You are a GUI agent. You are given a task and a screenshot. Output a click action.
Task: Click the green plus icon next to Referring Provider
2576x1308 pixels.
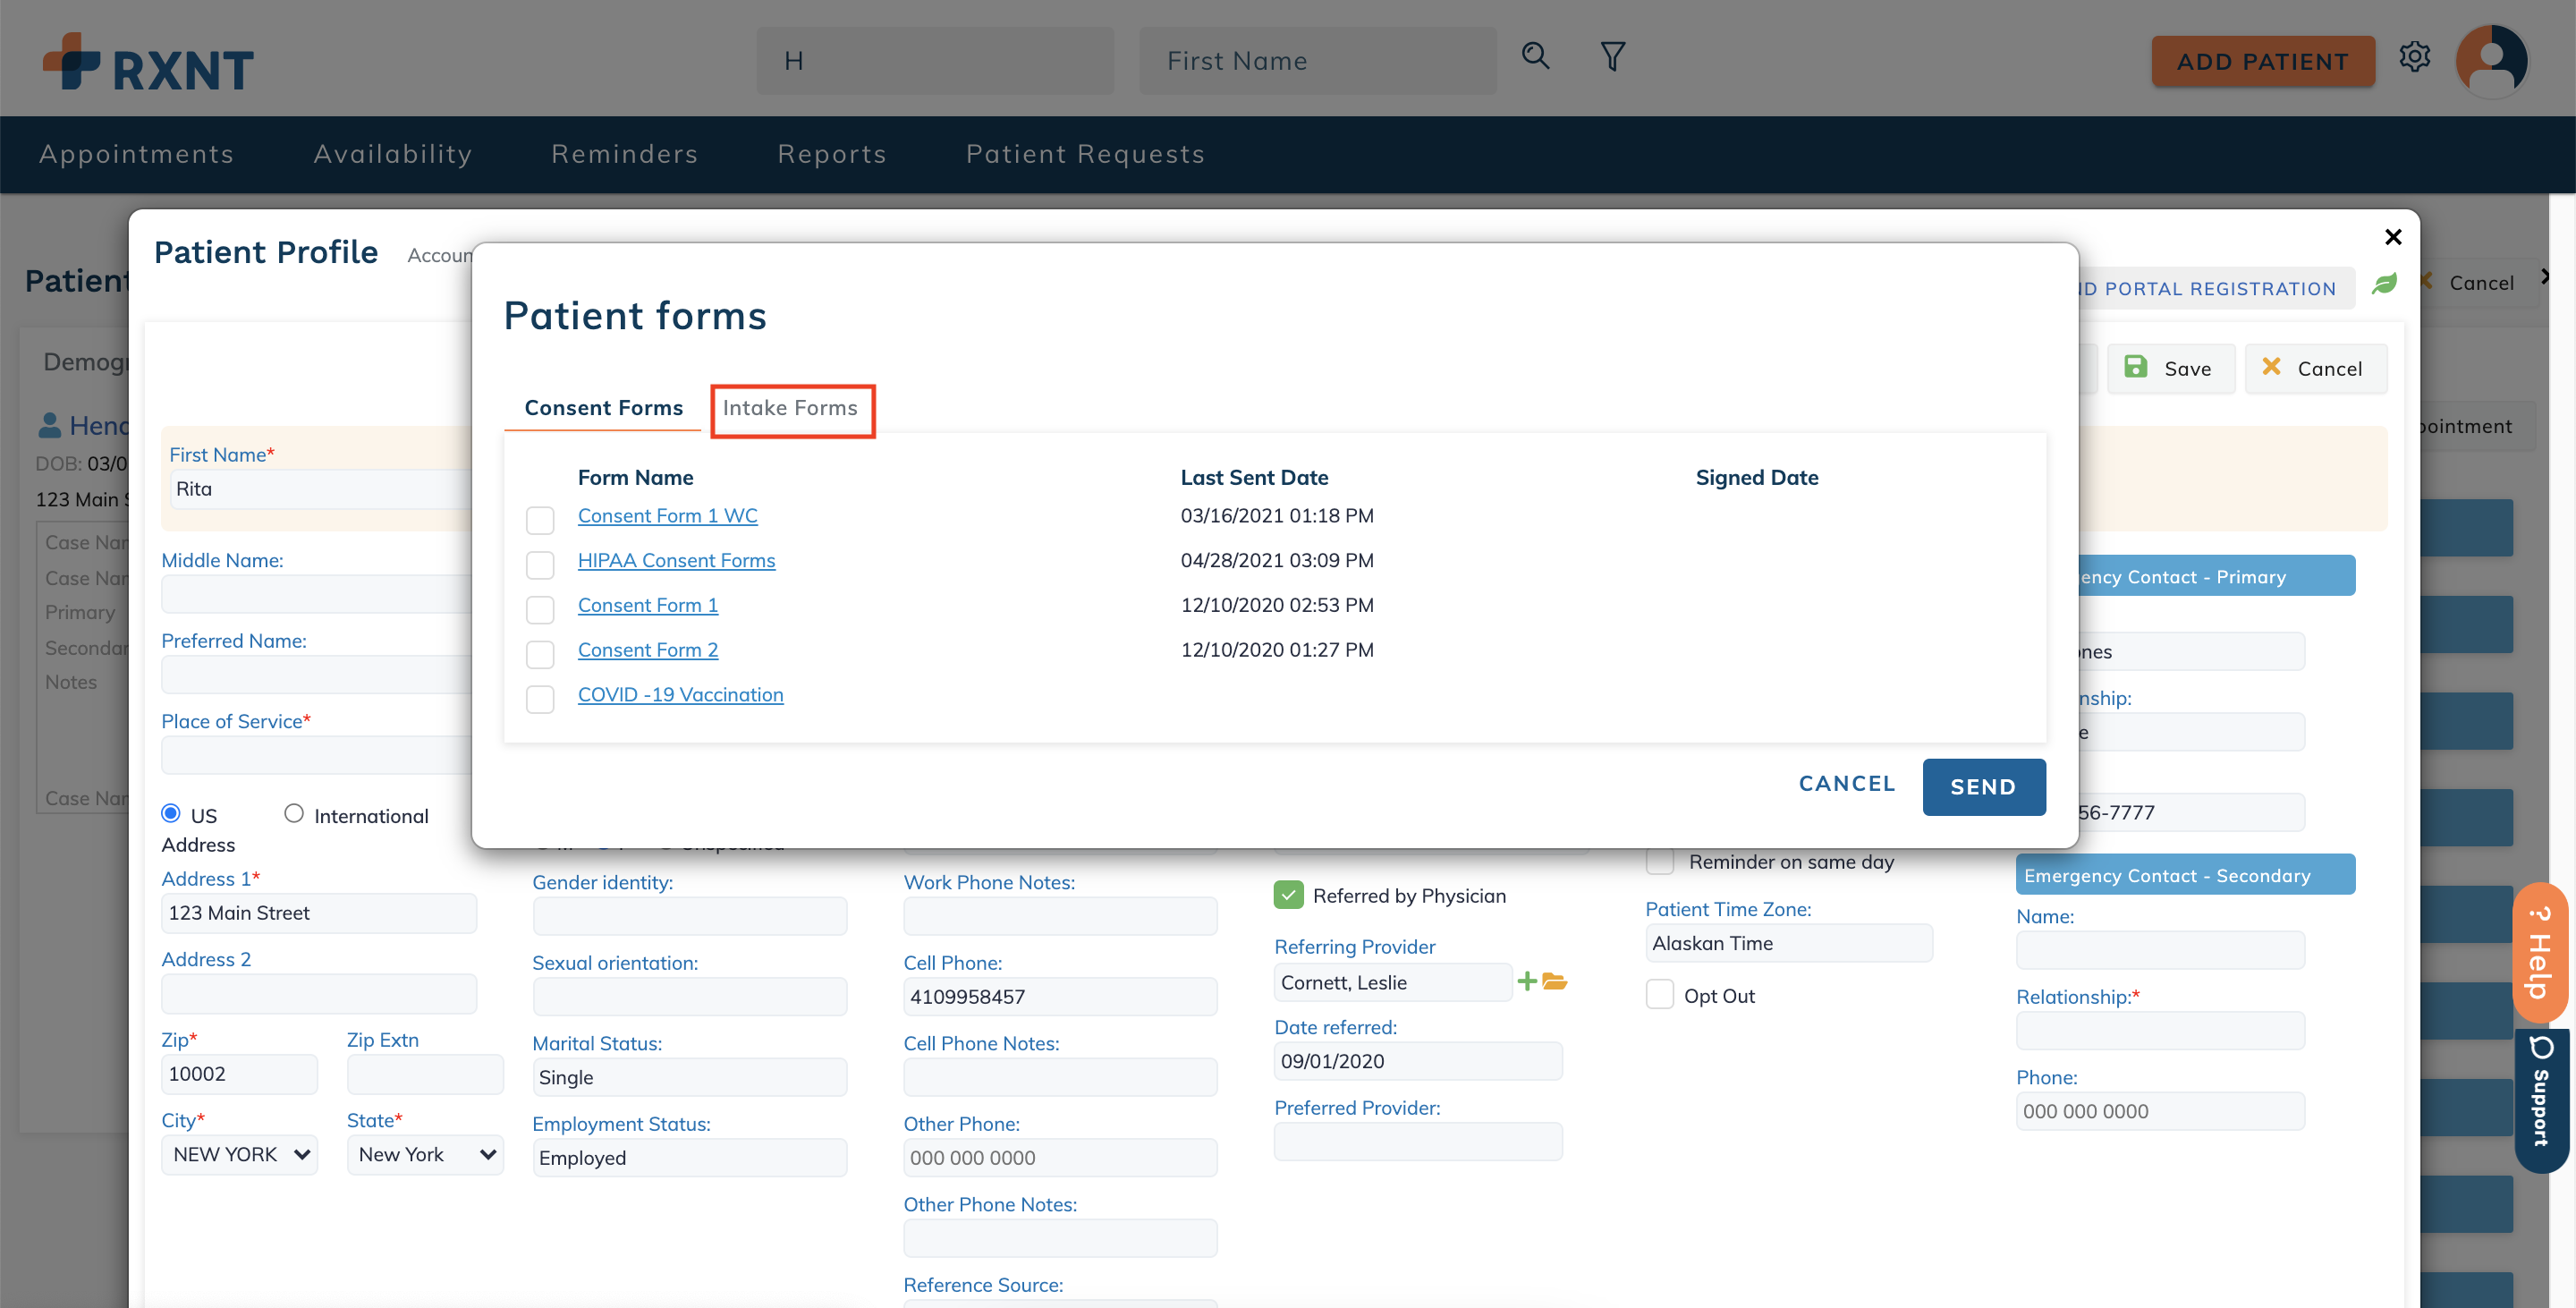[x=1526, y=981]
